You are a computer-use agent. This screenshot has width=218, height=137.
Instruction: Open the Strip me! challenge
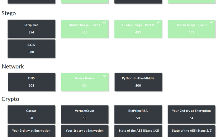coord(31,29)
